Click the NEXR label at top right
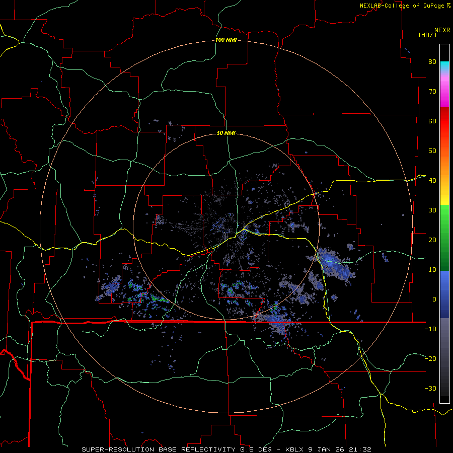The image size is (453, 453). [442, 30]
